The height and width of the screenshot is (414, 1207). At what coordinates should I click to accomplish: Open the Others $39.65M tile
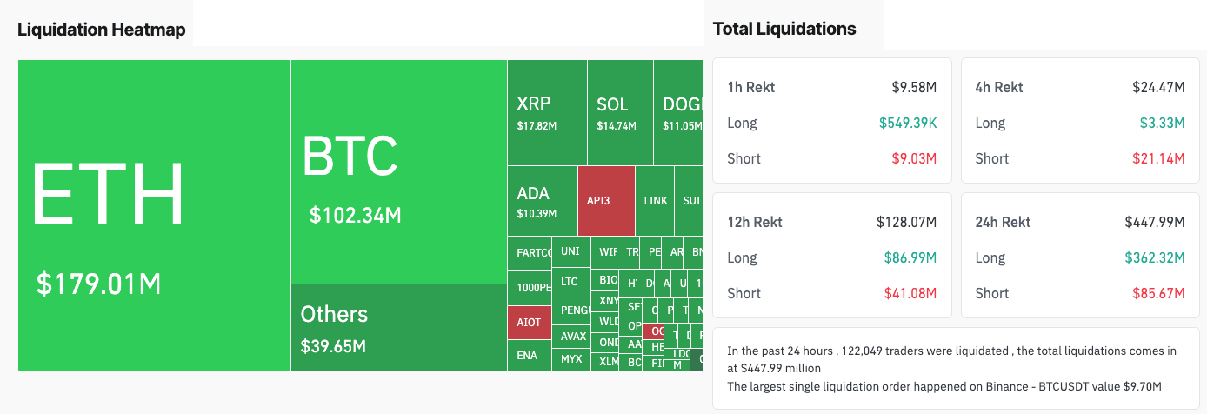[398, 328]
